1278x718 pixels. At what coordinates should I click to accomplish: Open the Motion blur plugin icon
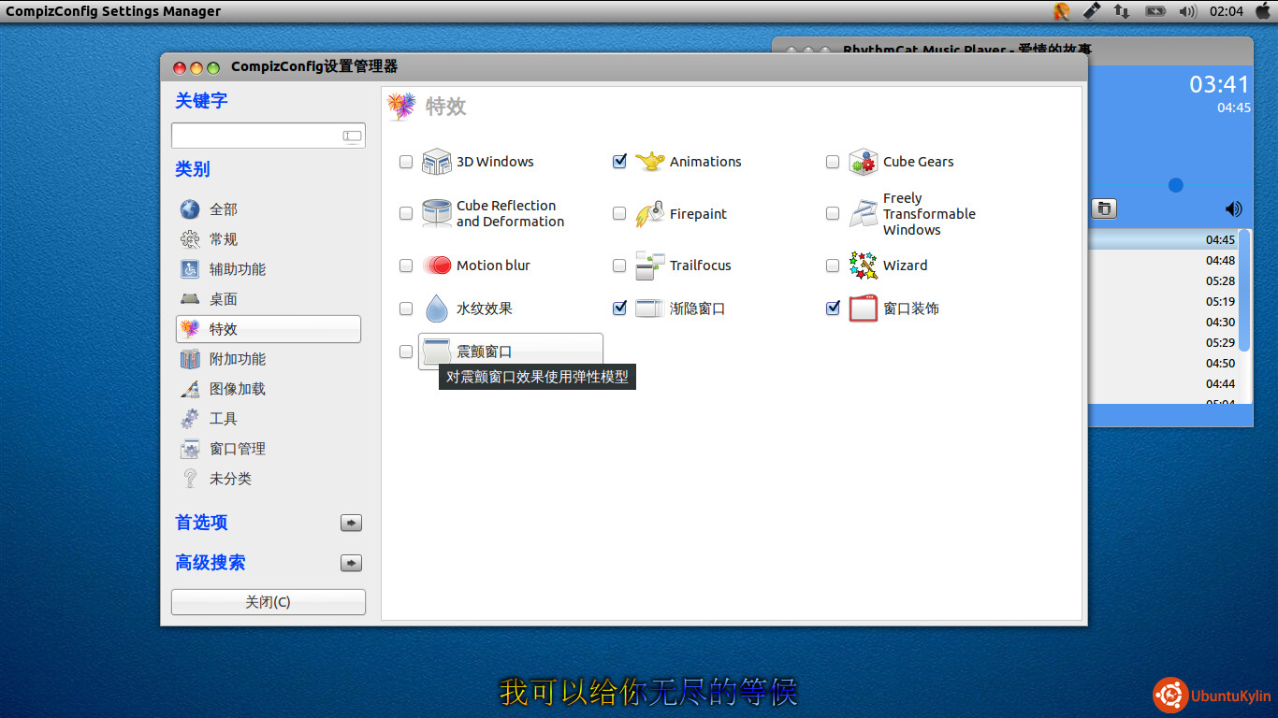[436, 266]
